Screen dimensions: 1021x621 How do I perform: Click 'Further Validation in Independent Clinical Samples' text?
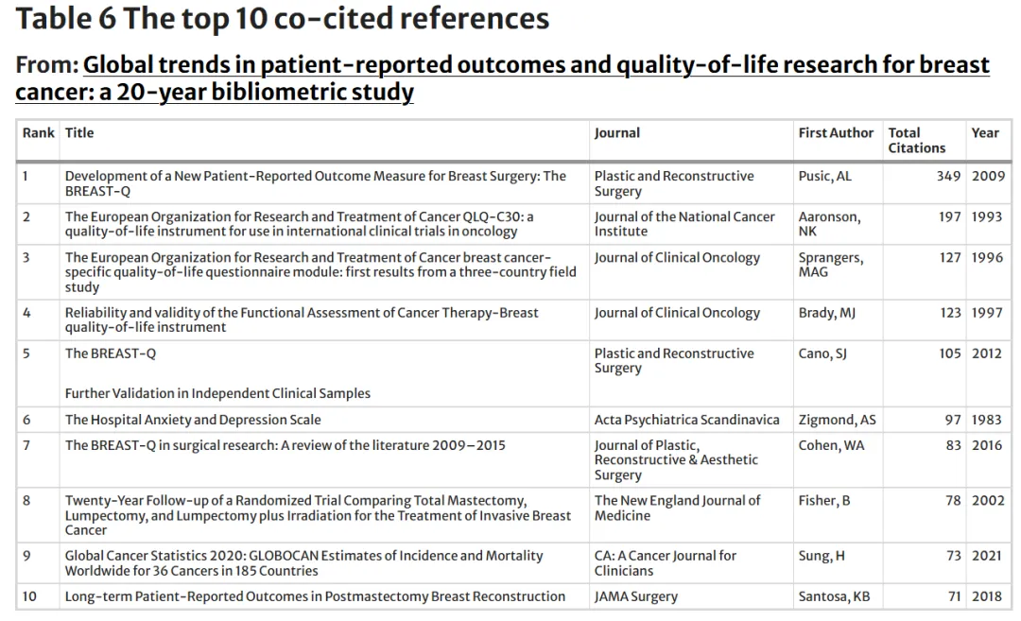tap(217, 393)
